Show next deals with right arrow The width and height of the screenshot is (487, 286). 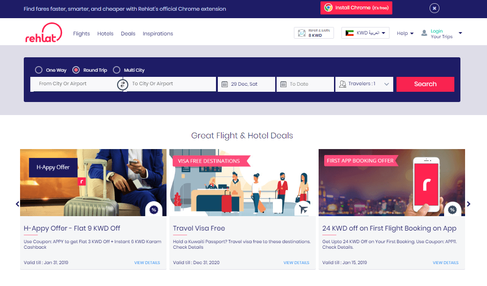tap(469, 204)
